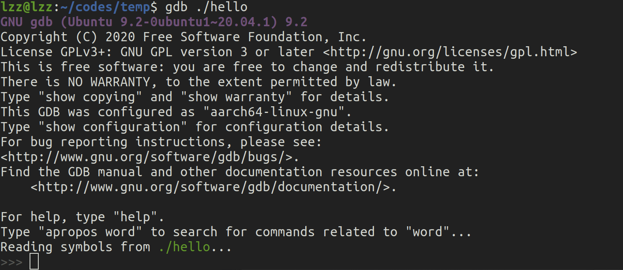Click the "show copying" quoted text

tap(90, 97)
